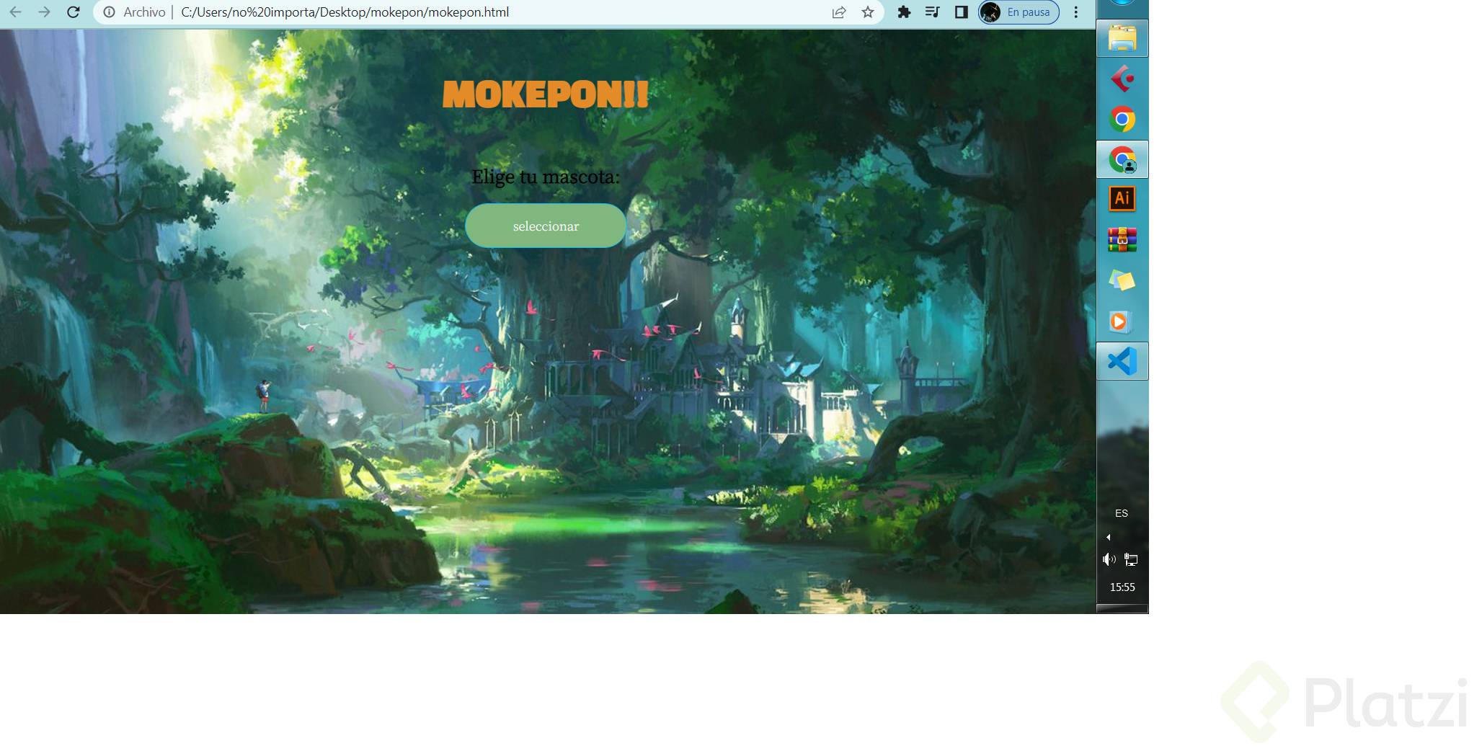Click the MOKEPON!! title
Viewport: 1482px width, 751px height.
pyautogui.click(x=546, y=94)
